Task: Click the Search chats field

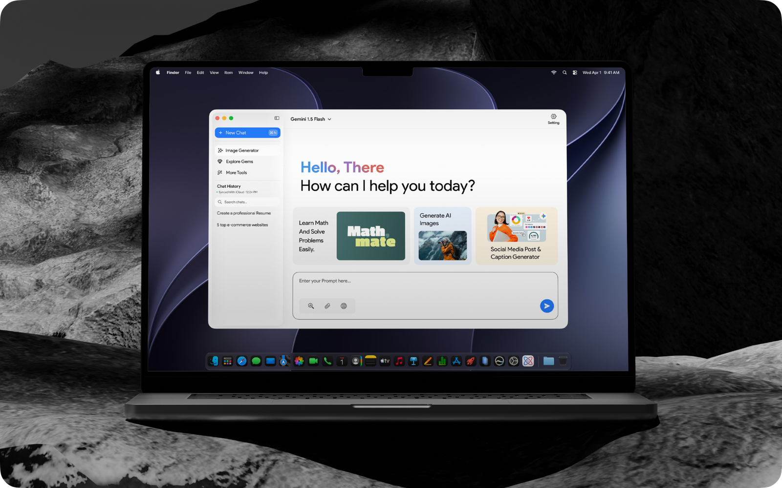Action: pos(247,202)
